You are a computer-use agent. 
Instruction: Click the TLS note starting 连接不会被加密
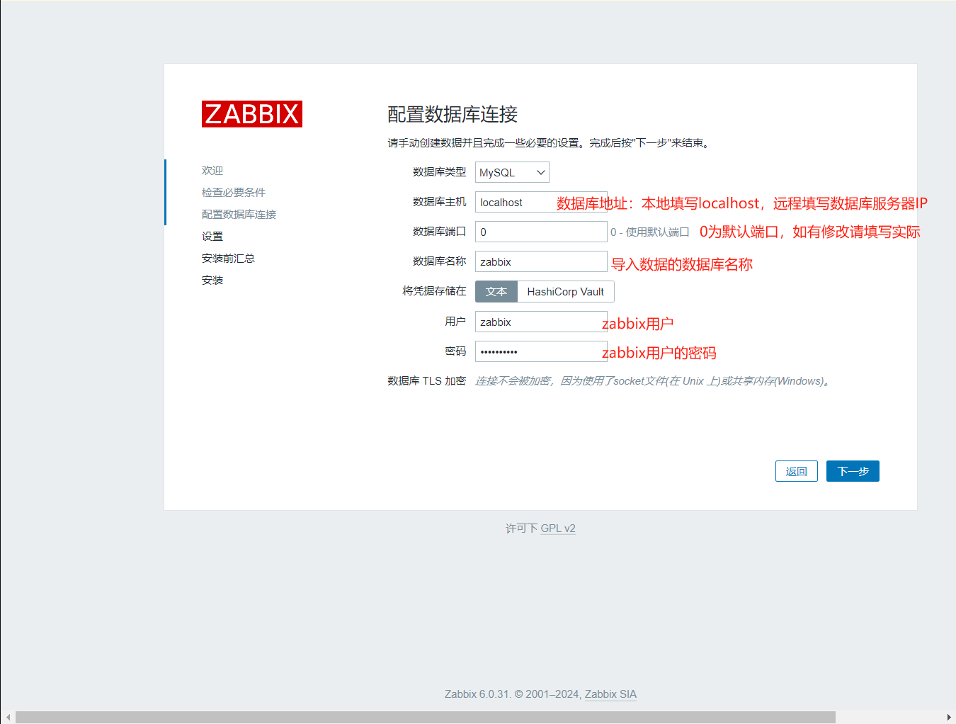pyautogui.click(x=653, y=381)
